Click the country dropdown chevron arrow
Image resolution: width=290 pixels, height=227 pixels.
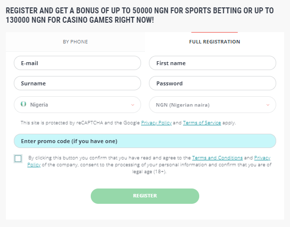coord(133,105)
